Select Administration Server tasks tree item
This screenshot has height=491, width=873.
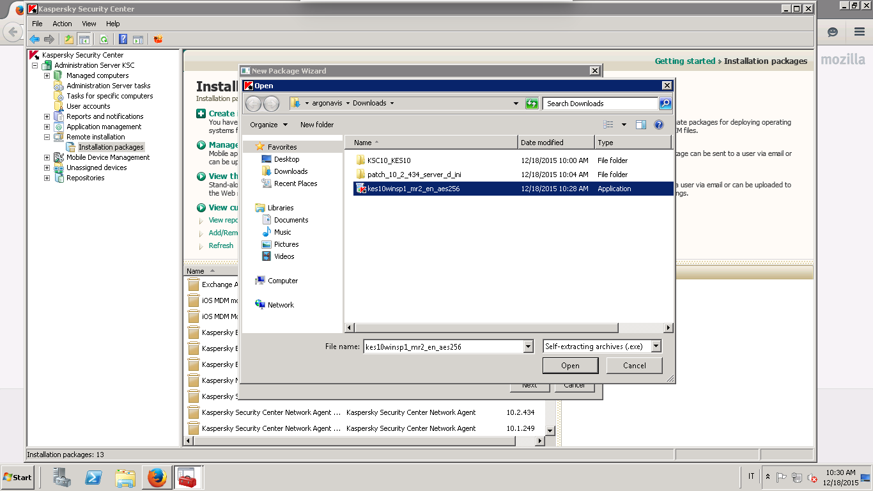point(109,86)
